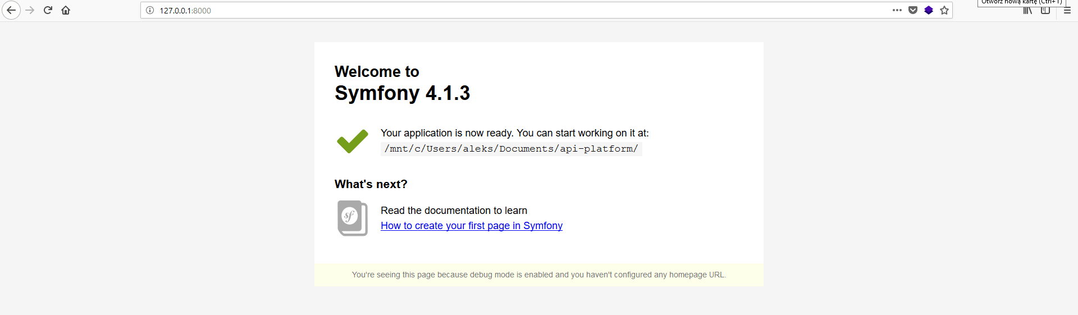Show site information for 127.0.0.1
Image resolution: width=1078 pixels, height=315 pixels.
coord(150,10)
